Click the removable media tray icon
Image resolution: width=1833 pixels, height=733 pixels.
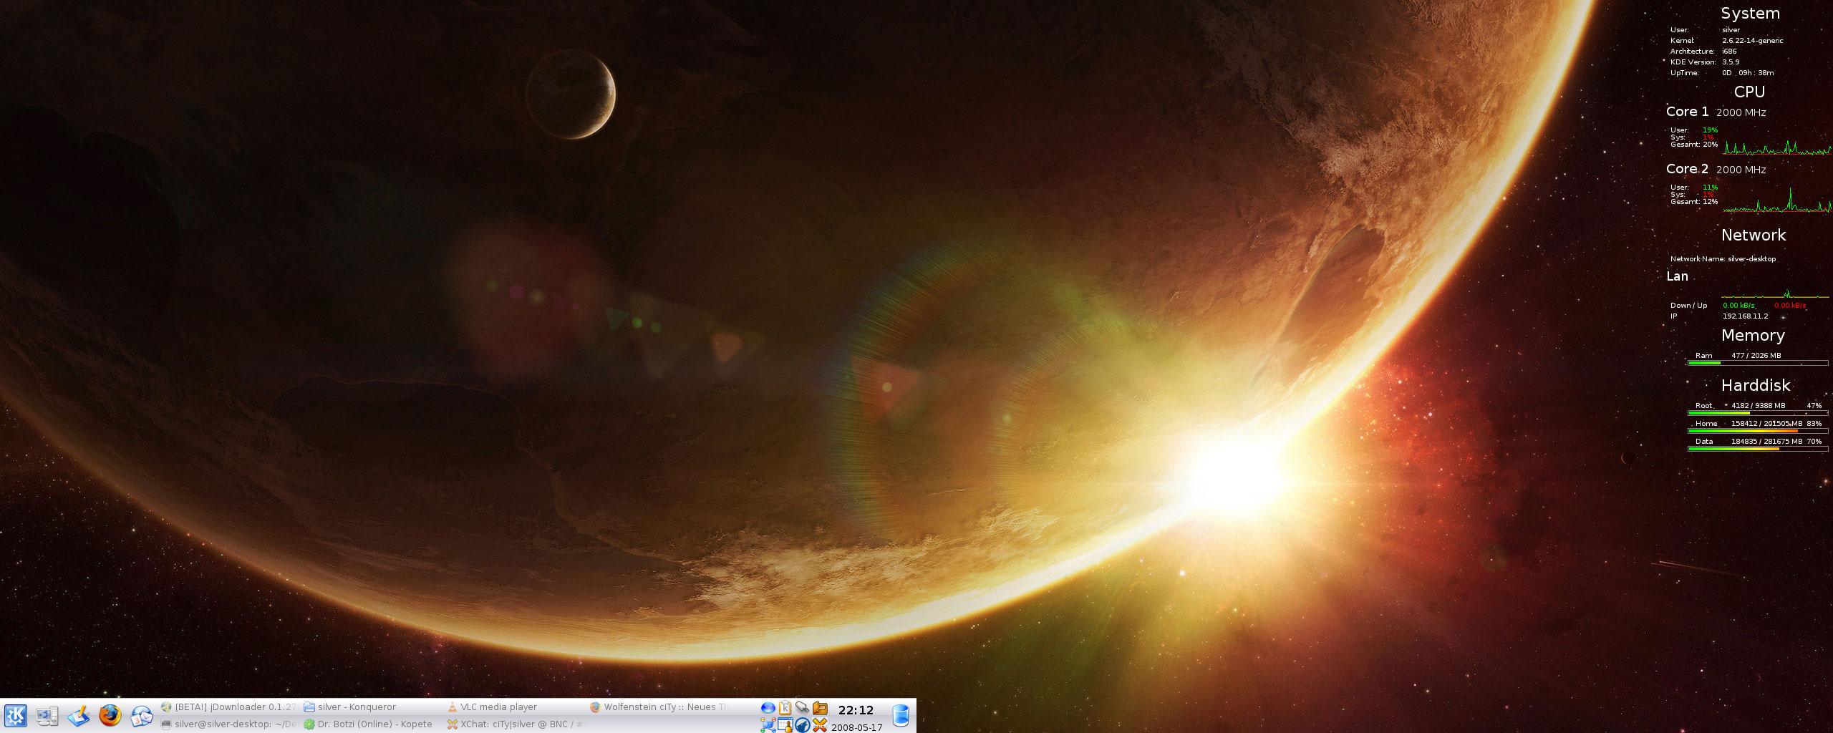(x=802, y=707)
